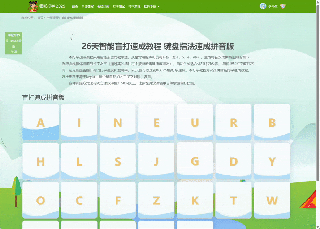
Task: Choose the letter H lesson card
Action: [40, 161]
